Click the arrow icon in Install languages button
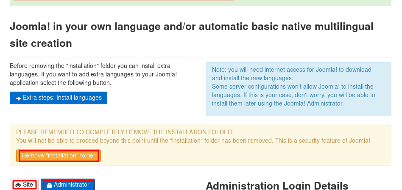The height and width of the screenshot is (190, 402). (x=18, y=98)
